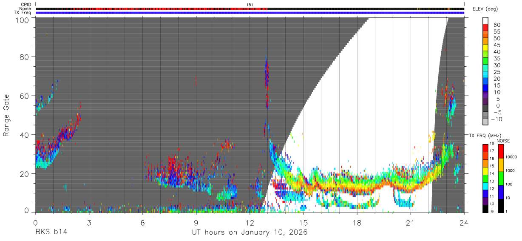522x241 pixels.
Task: Click the 80 tick on Range Gate axis
Action: click(24, 57)
